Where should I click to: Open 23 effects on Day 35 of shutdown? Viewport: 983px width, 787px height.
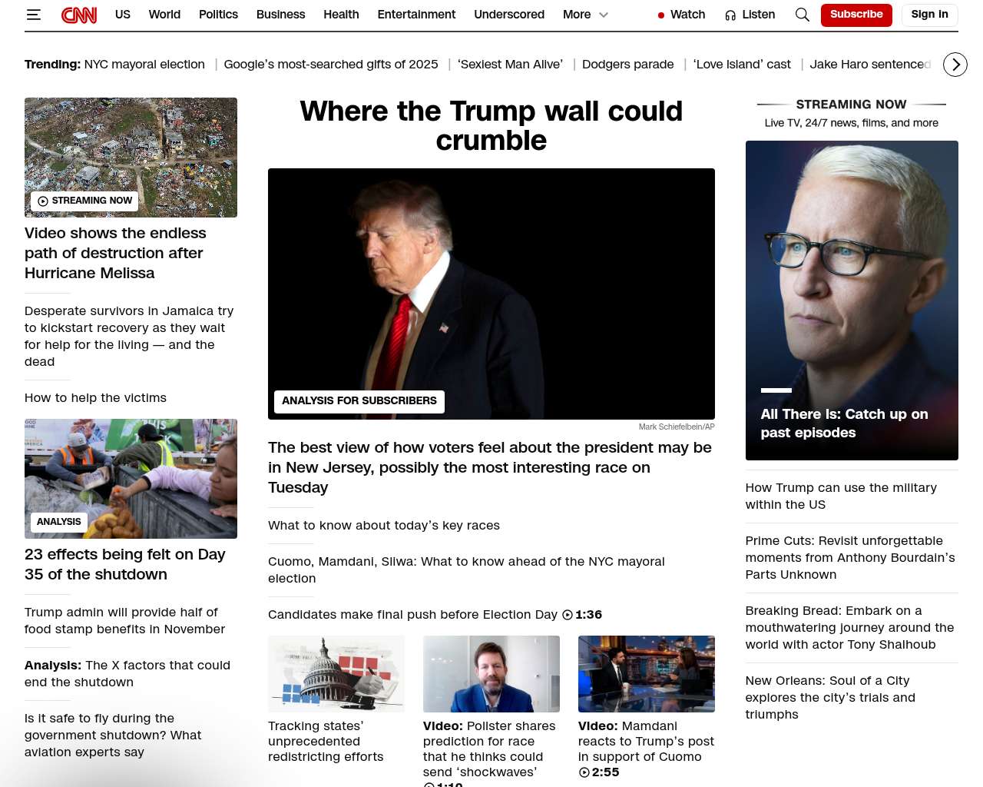click(125, 564)
